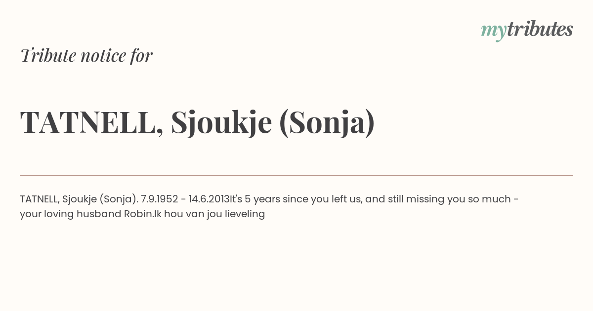Screen dimensions: 593x311
Task: Click the mytributes logo
Action: click(x=527, y=30)
